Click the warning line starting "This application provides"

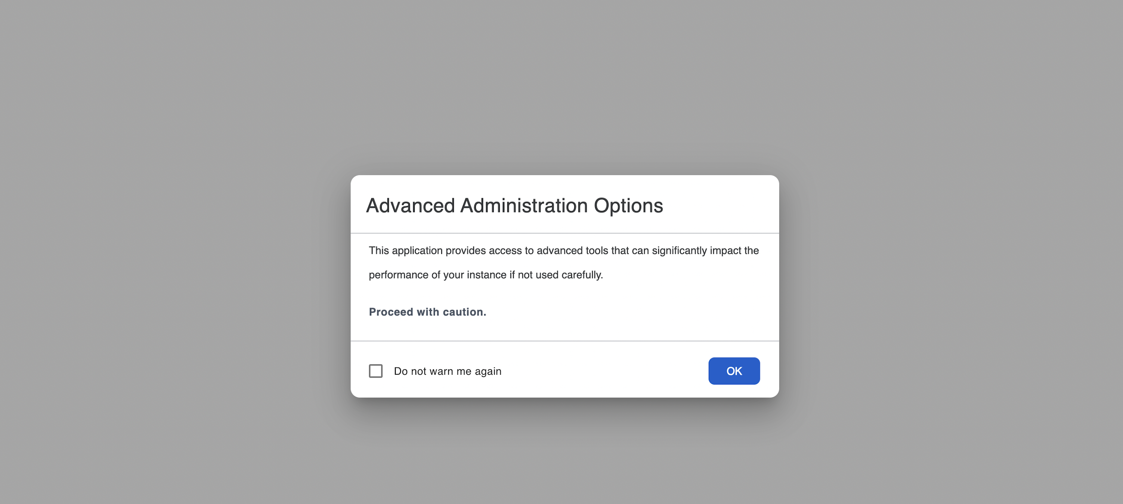coord(563,251)
